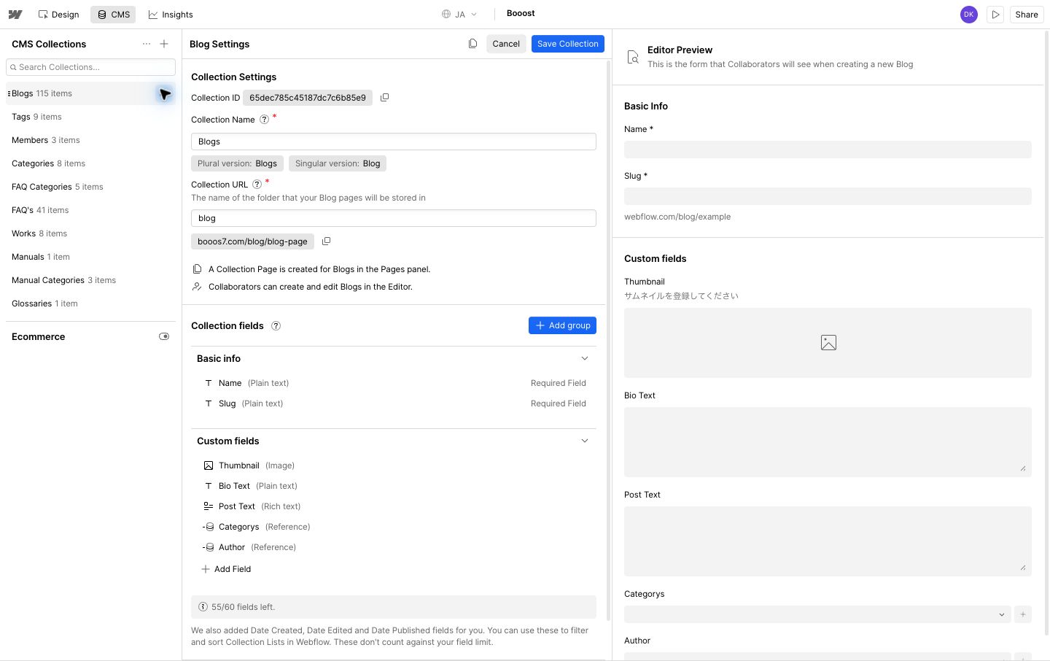Open help icon next to Collection Name
This screenshot has width=1050, height=661.
(x=264, y=120)
